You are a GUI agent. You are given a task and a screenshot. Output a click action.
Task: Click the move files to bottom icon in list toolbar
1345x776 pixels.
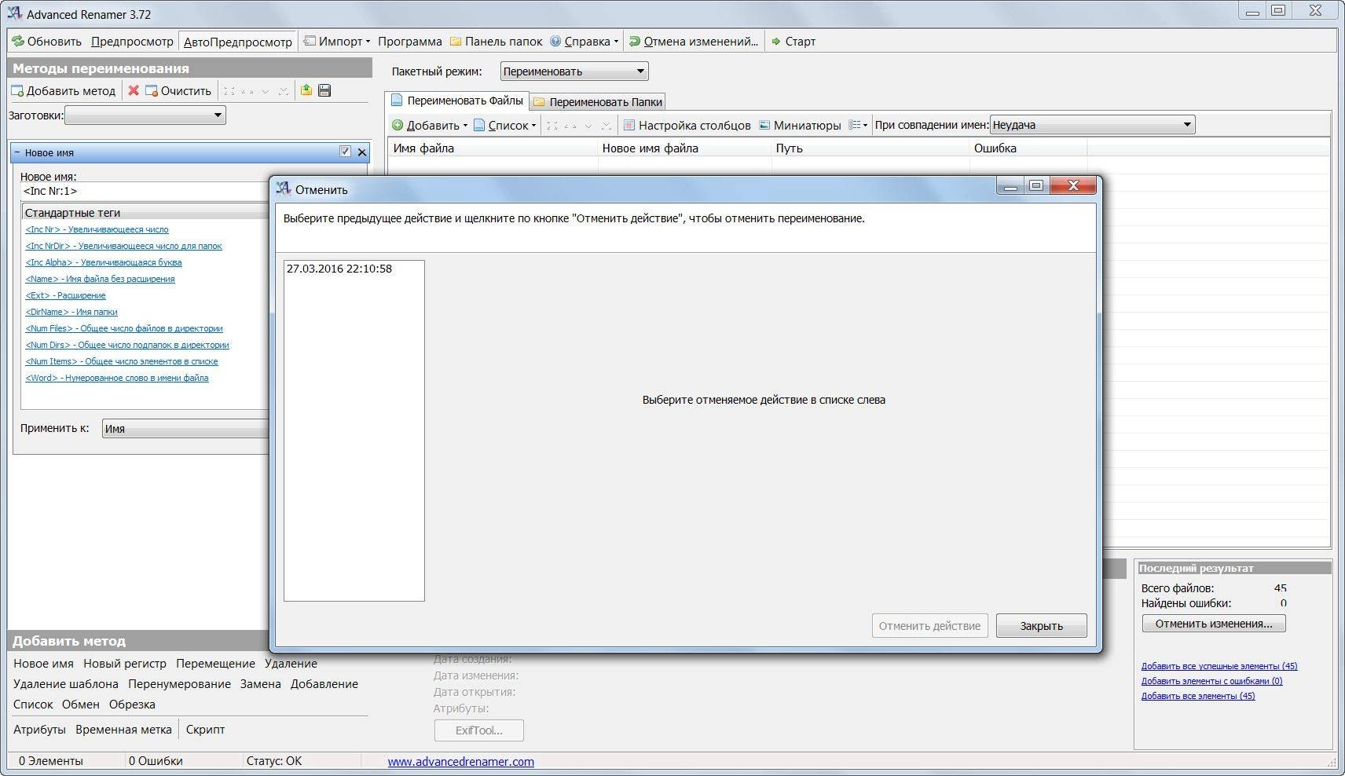coord(606,126)
